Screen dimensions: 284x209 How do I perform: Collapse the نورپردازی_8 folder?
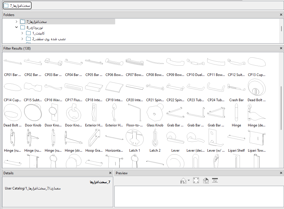pos(16,28)
